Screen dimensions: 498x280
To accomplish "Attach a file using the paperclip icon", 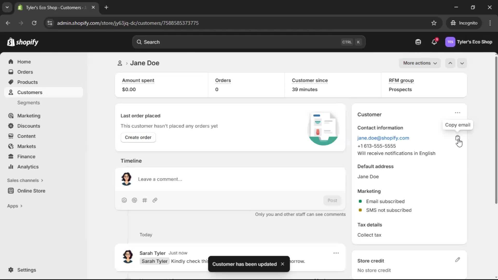I will [155, 200].
